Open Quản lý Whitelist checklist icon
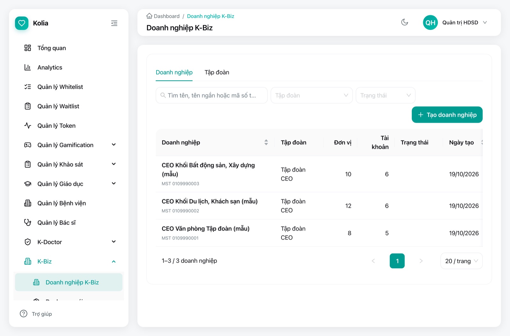 pos(28,87)
